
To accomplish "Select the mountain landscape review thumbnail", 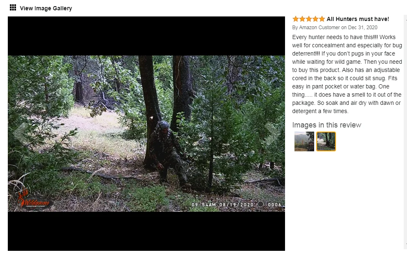I will tap(304, 141).
